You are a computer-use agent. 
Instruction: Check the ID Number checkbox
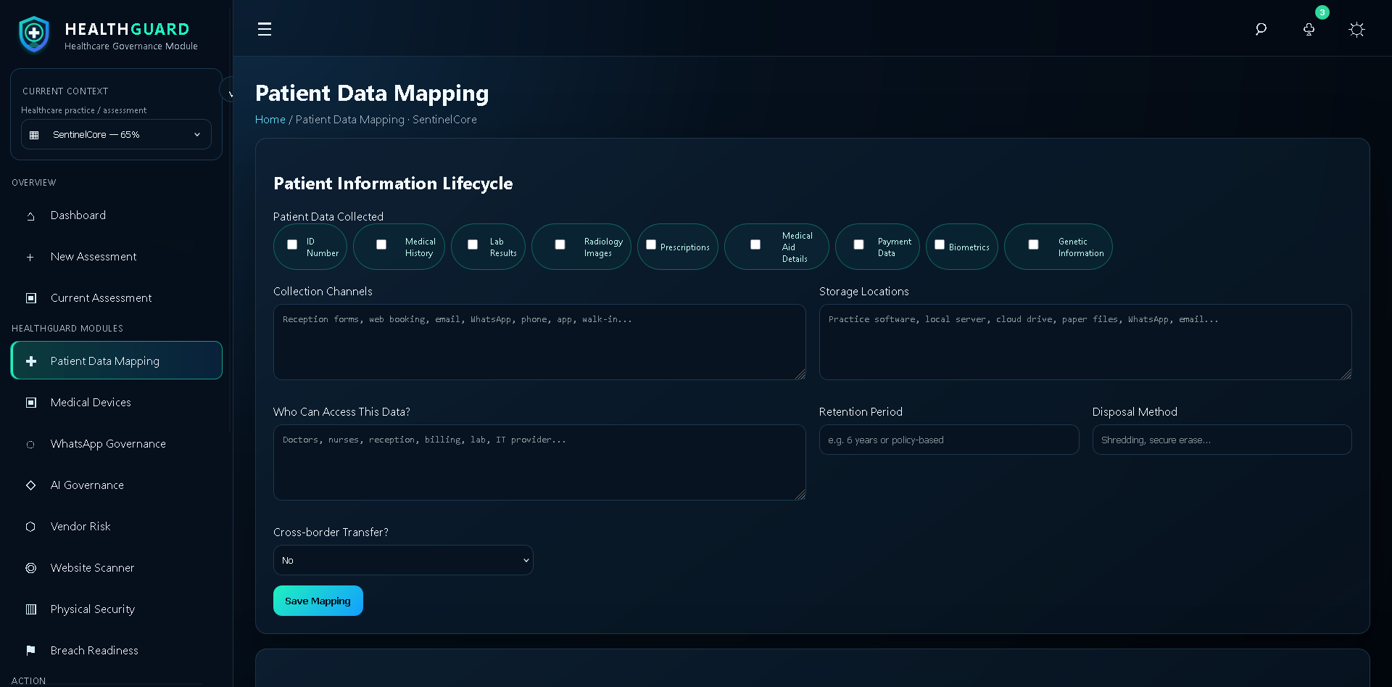tap(292, 244)
